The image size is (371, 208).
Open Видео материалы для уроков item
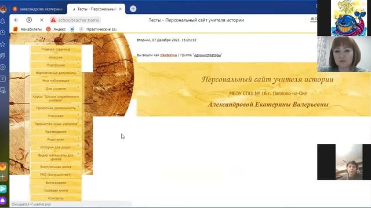tap(56, 157)
